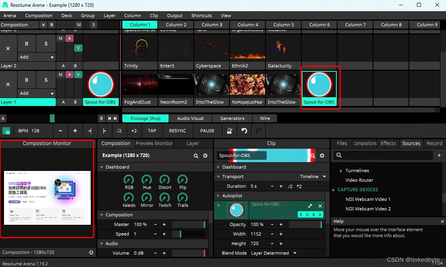The width and height of the screenshot is (446, 267).
Task: Toggle composition Bypass B button
Action: tap(51, 25)
